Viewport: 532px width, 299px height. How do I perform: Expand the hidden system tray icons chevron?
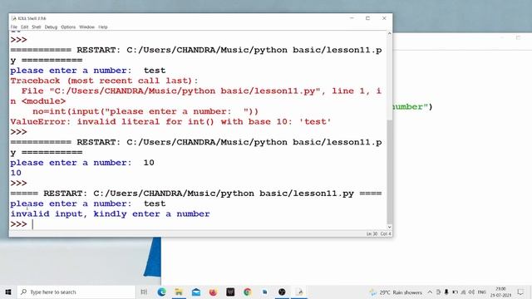(x=430, y=292)
